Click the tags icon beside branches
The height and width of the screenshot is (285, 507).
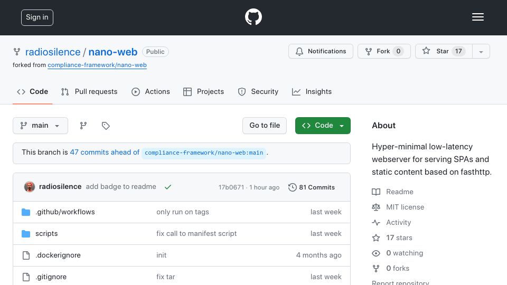106,126
